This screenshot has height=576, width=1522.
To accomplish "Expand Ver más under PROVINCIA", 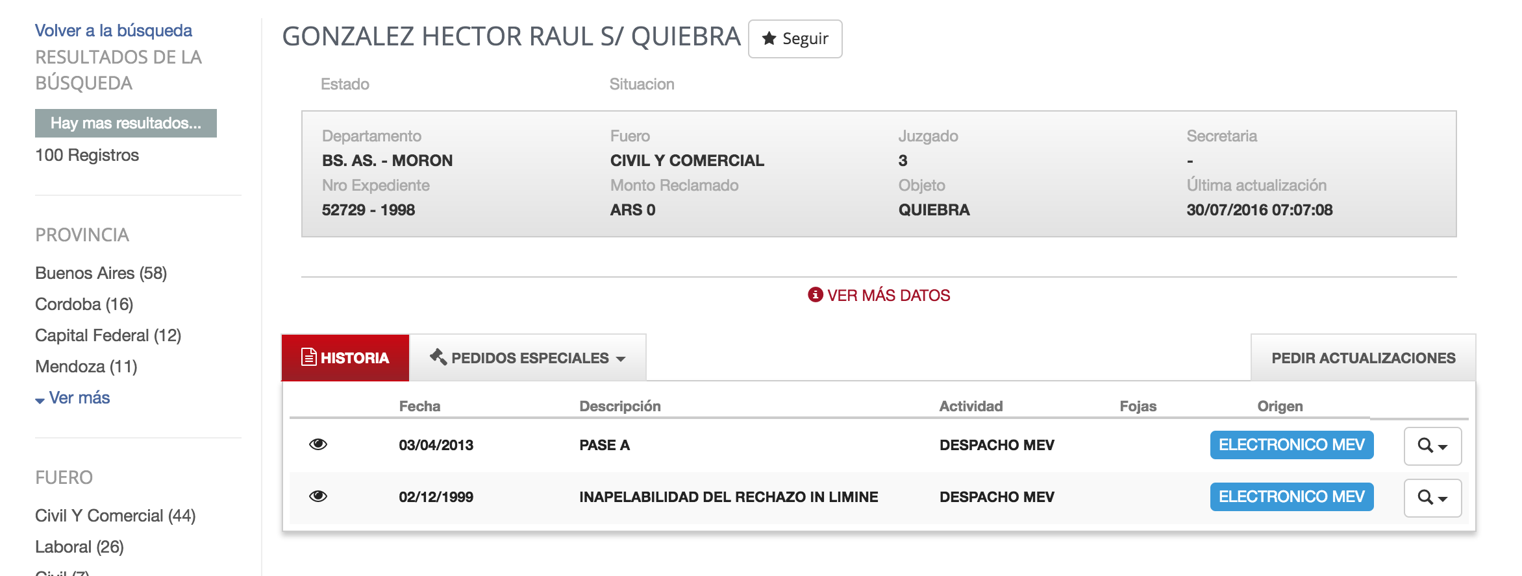I will click(73, 398).
